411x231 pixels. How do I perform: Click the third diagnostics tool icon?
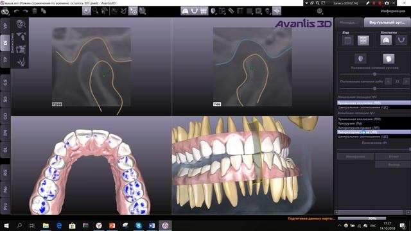click(21, 49)
